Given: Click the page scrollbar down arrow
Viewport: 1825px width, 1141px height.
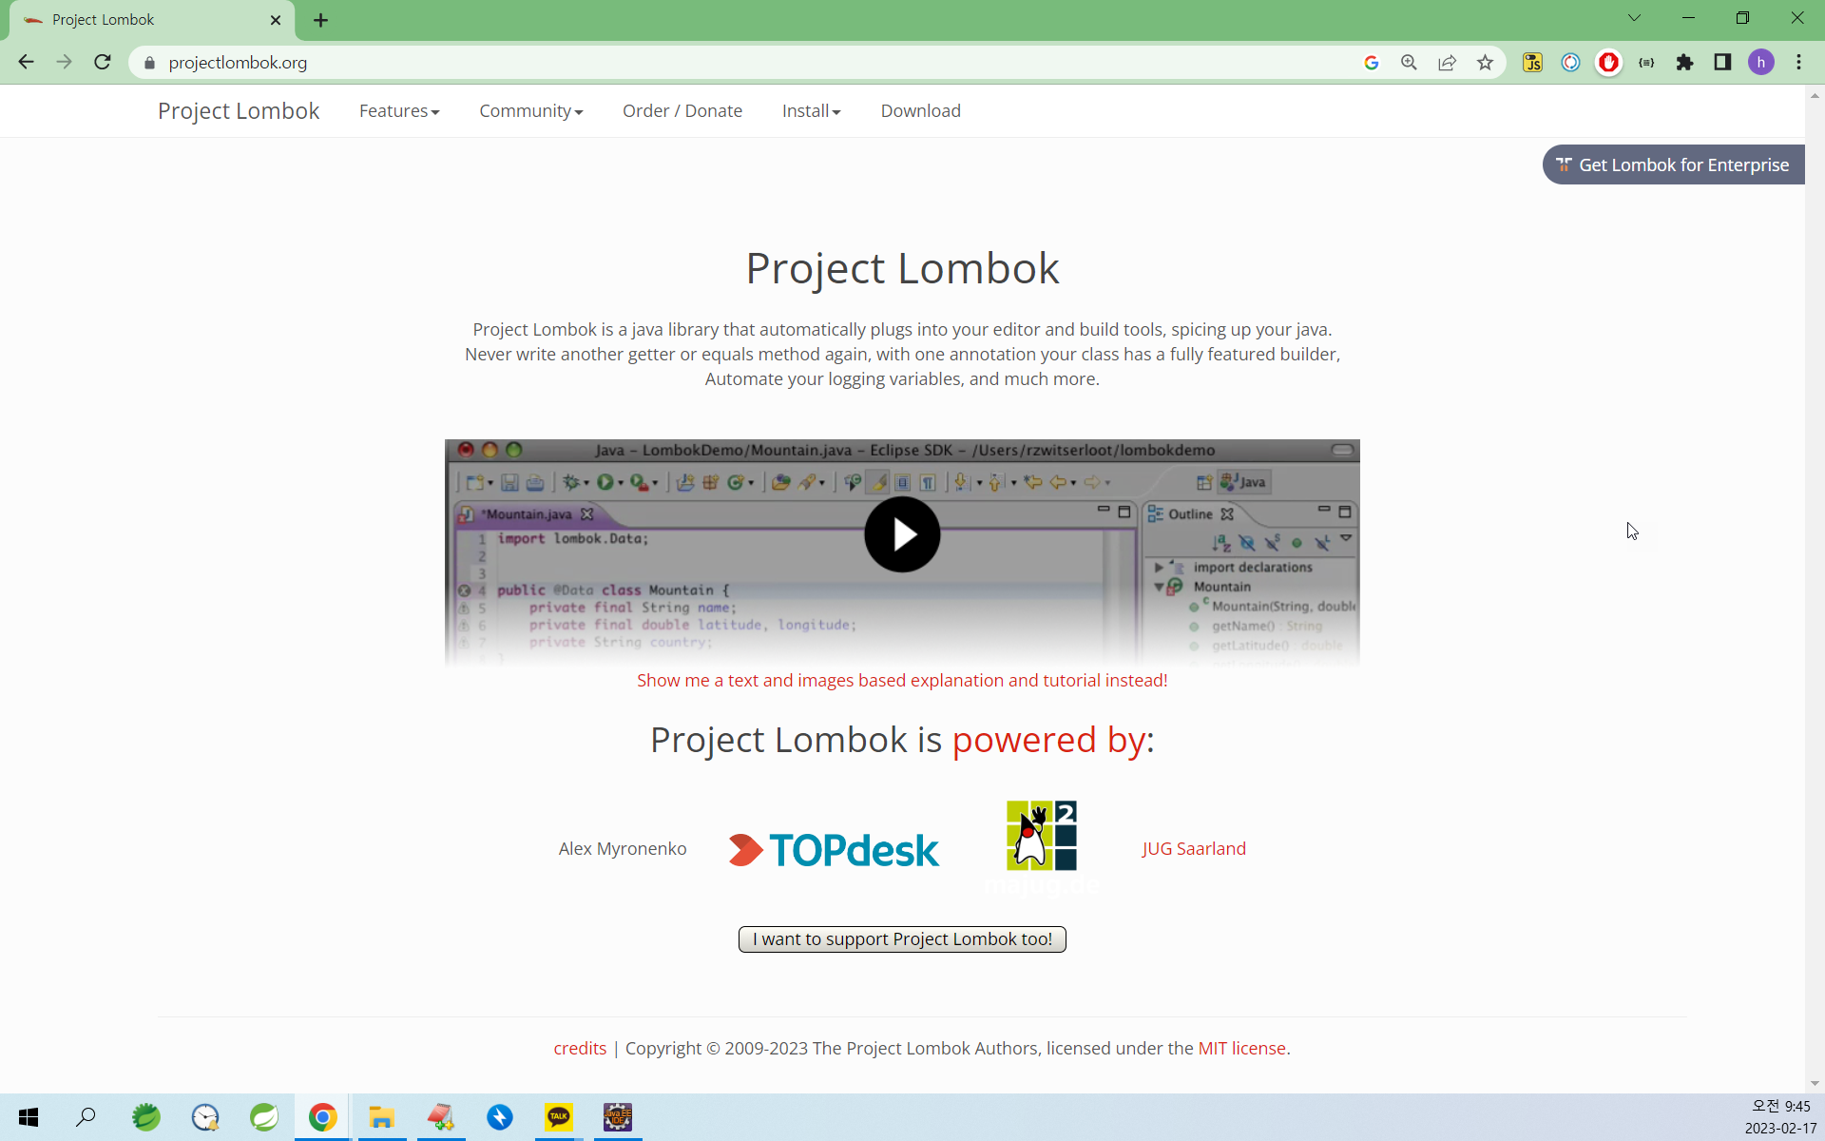Looking at the screenshot, I should tap(1815, 1083).
